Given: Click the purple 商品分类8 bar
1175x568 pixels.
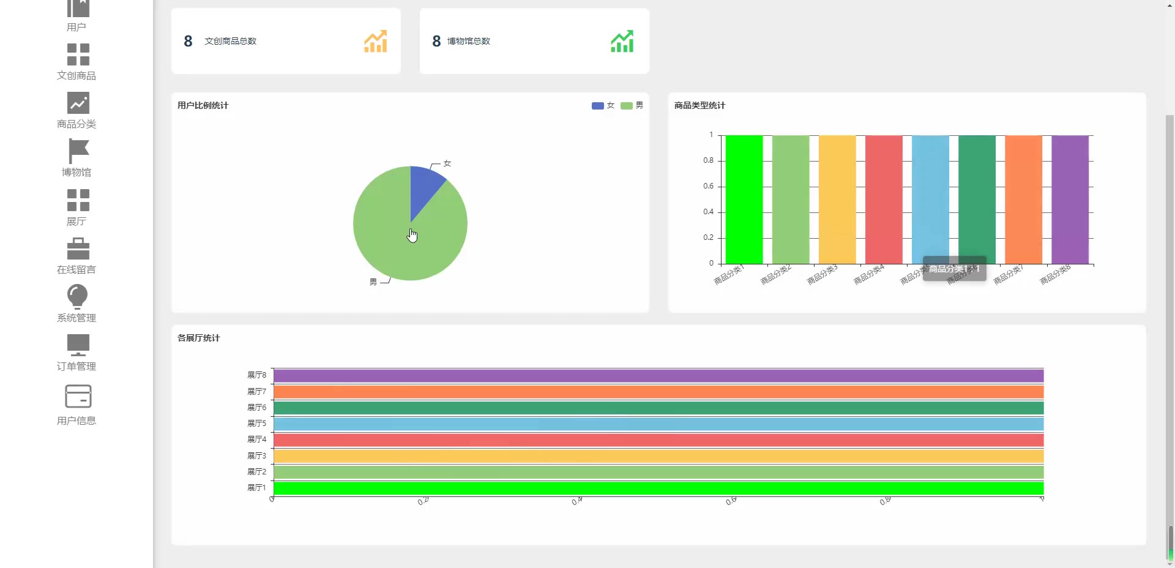Looking at the screenshot, I should (x=1070, y=200).
